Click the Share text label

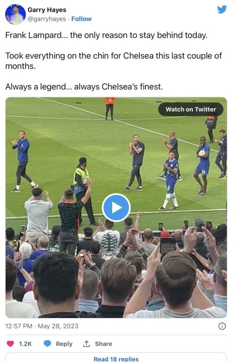tap(103, 344)
